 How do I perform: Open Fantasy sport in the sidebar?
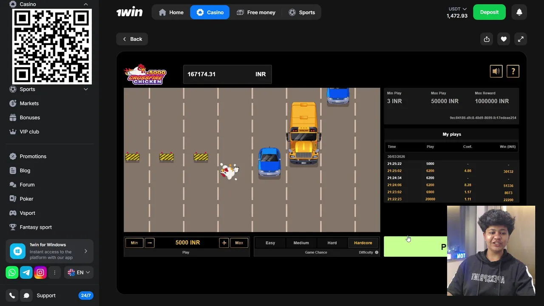36,227
